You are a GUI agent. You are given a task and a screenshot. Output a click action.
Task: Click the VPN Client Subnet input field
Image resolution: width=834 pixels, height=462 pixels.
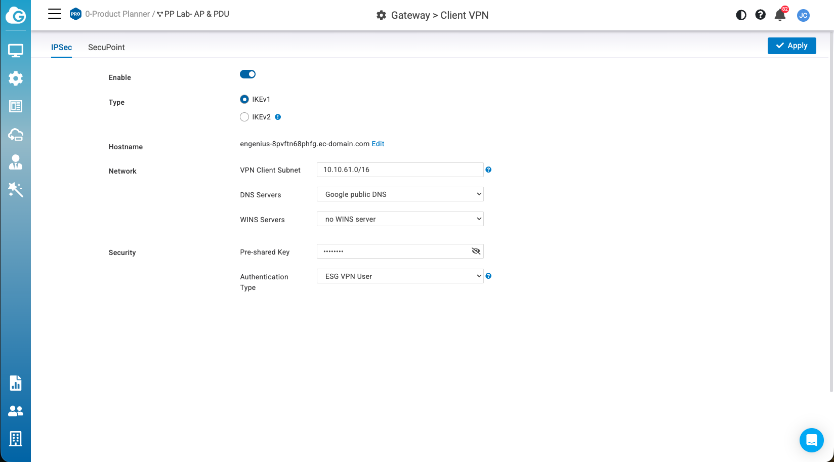400,170
